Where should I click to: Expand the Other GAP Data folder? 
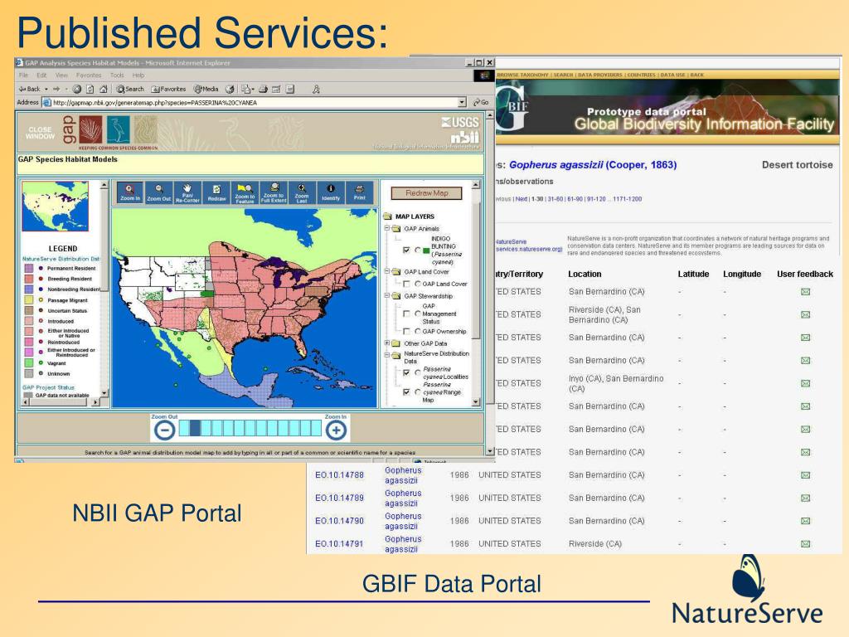(x=387, y=343)
